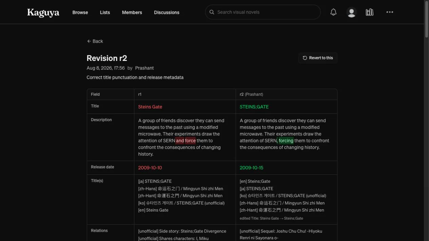The width and height of the screenshot is (429, 241).
Task: Click the Revision r2 heading
Action: point(107,58)
